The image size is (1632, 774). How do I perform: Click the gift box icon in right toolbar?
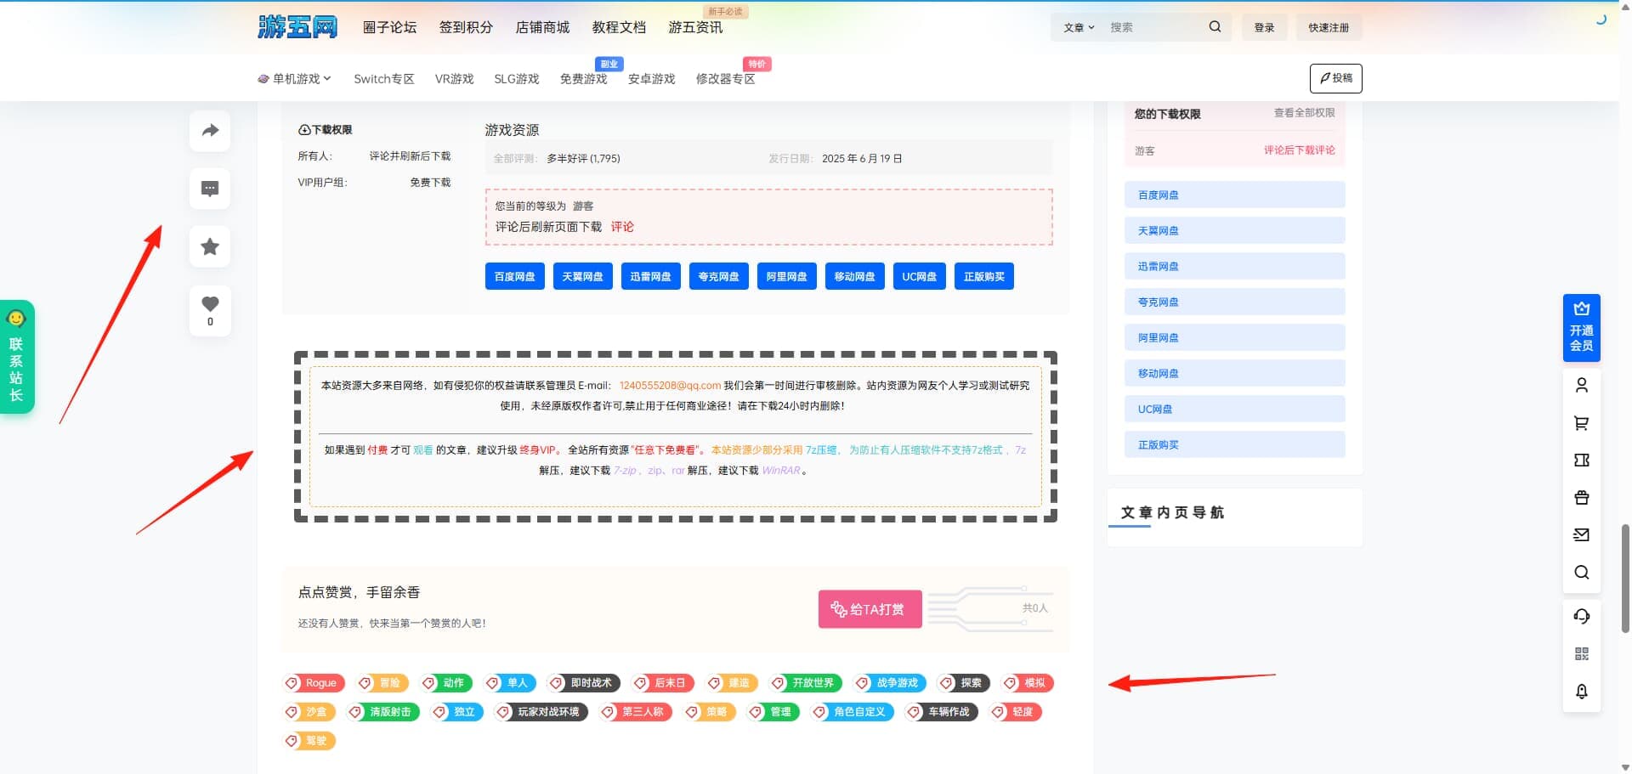point(1581,497)
